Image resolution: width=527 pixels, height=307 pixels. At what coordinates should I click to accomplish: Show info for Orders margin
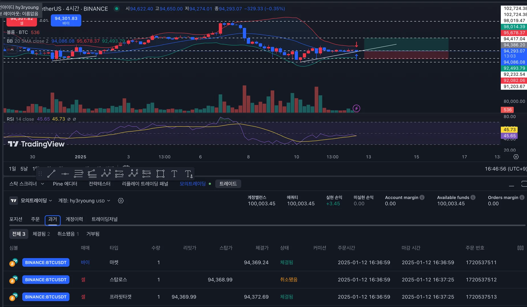[522, 197]
